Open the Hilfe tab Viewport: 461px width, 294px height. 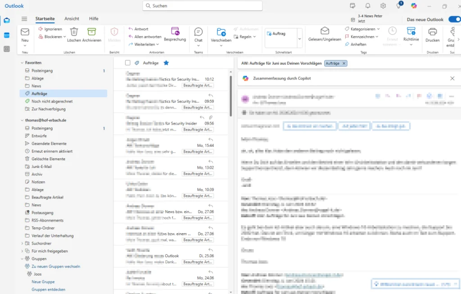[93, 18]
